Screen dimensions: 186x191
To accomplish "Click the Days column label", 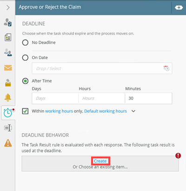I will coord(36,89).
